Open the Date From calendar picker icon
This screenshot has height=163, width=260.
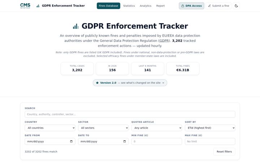tap(71, 141)
